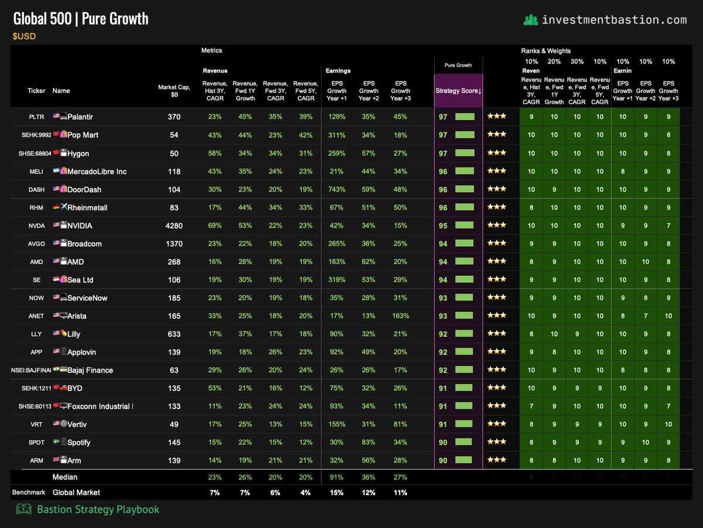Click the Strategy Score 95 for NVIDIA
703x528 pixels.
tap(443, 226)
